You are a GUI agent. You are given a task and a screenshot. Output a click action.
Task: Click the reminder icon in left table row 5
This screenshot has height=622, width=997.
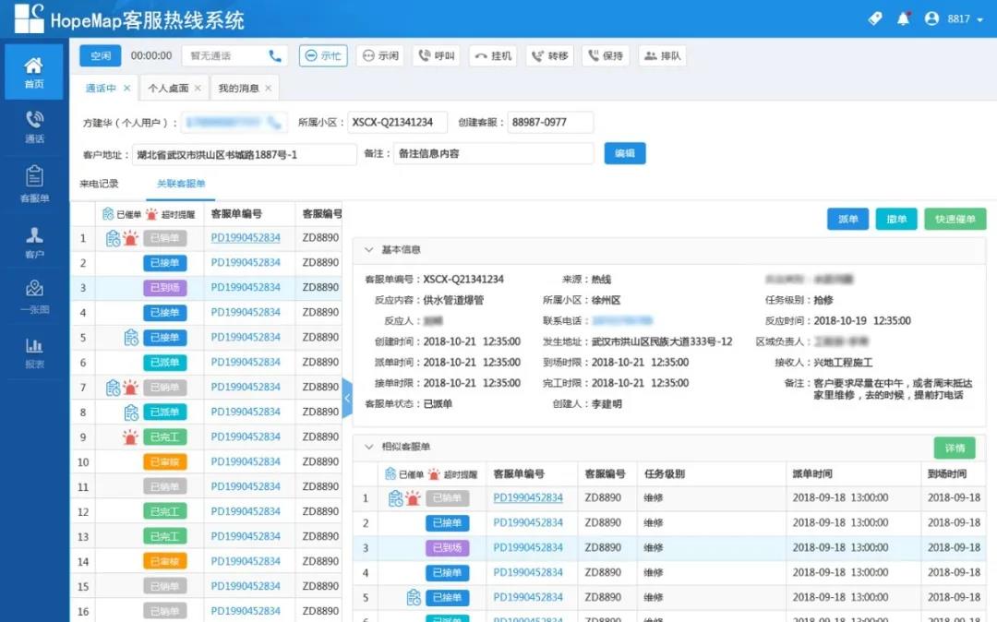[131, 338]
